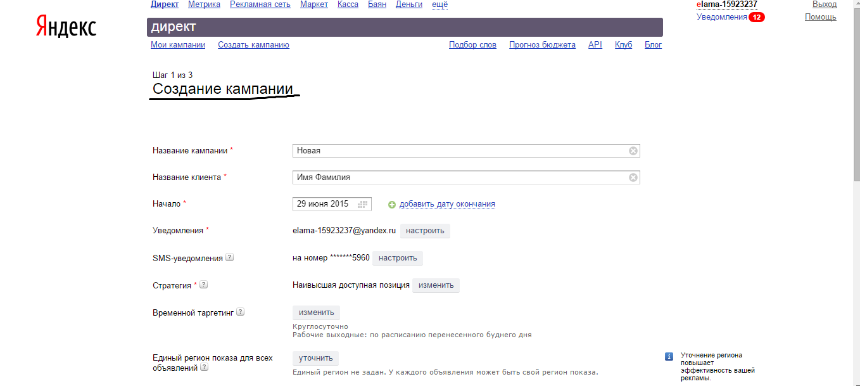Clear the campaign name field with the X icon
860x386 pixels.
coord(633,151)
